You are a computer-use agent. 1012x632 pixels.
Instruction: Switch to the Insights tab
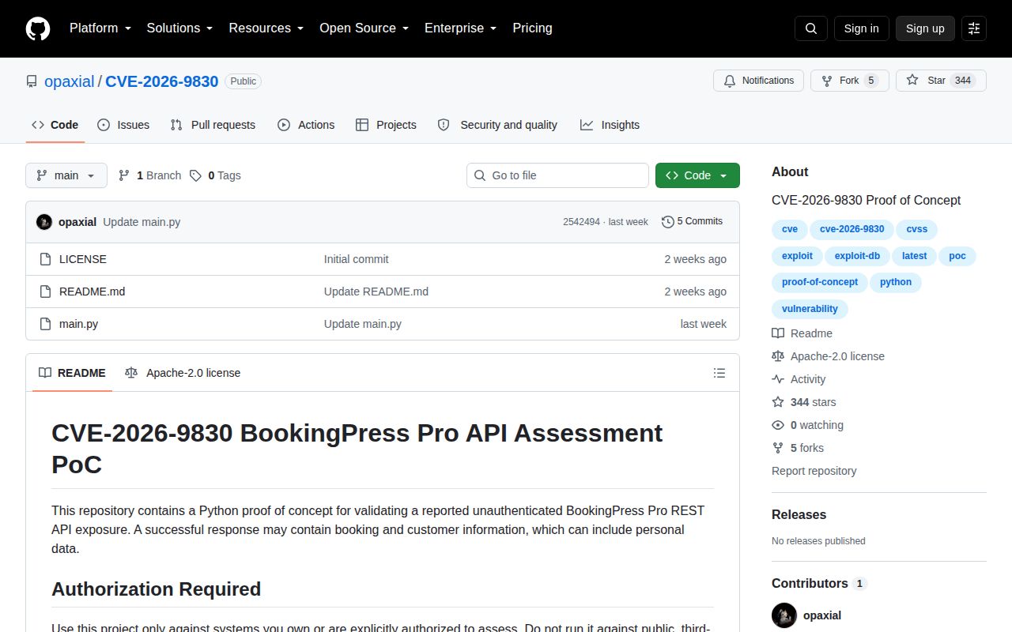click(x=610, y=125)
